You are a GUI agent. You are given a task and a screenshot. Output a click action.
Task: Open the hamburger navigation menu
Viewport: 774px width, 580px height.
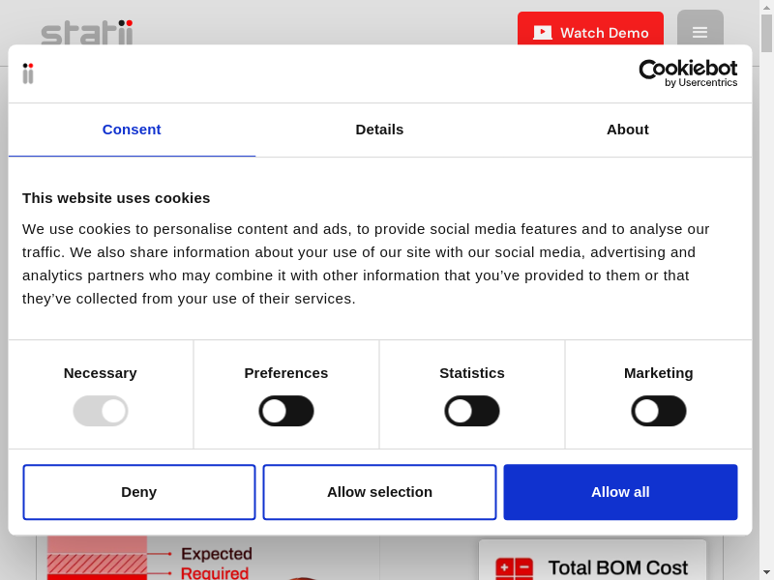700,32
